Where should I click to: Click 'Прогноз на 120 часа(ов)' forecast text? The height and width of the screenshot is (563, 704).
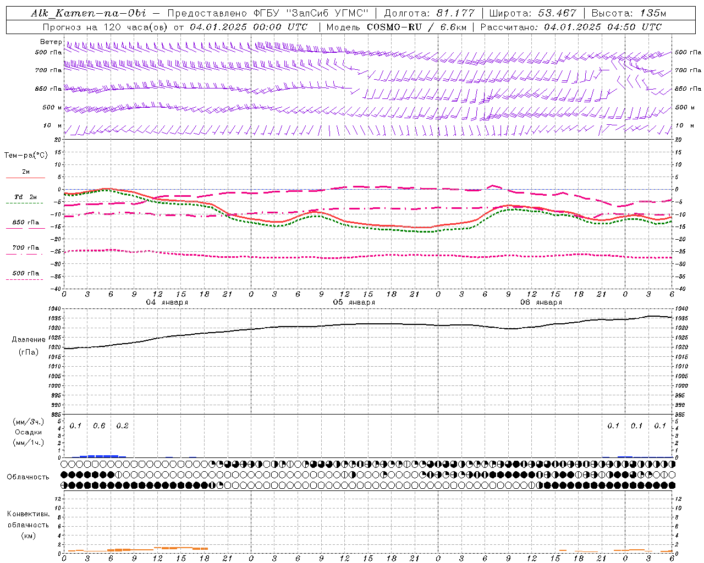click(106, 27)
